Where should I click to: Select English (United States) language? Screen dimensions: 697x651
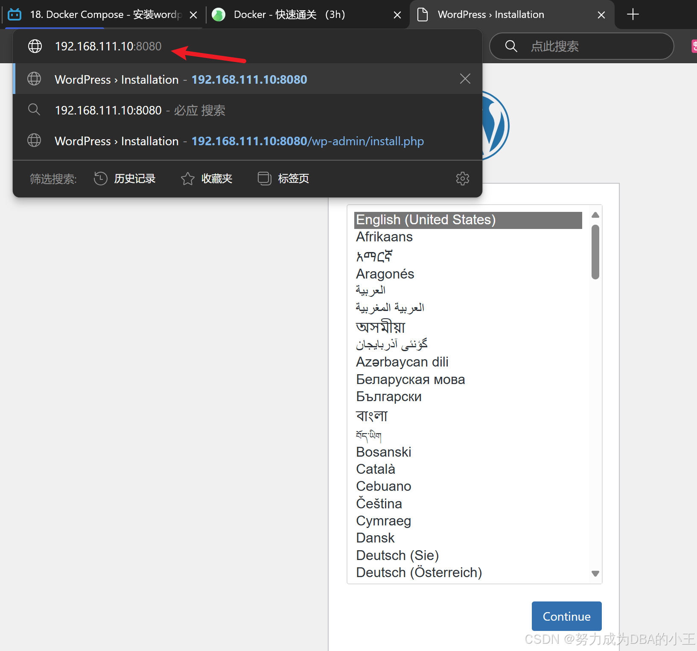[x=468, y=220]
